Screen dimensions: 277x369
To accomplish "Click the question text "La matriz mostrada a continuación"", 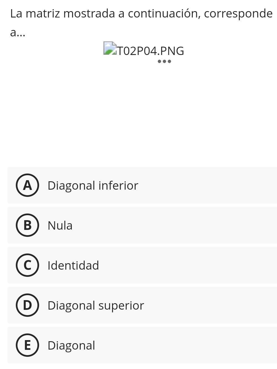I will click(x=105, y=14).
